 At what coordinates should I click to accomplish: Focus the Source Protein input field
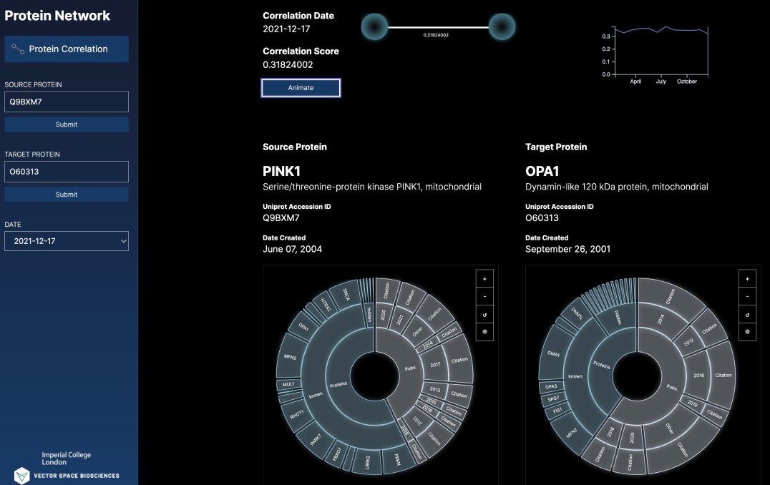point(67,102)
